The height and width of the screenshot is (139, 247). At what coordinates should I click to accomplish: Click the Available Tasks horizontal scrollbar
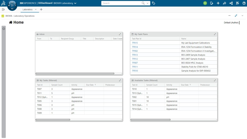[x=151, y=120]
